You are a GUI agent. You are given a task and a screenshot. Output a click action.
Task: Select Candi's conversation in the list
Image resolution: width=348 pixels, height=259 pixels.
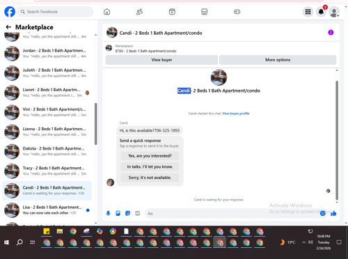pos(47,191)
